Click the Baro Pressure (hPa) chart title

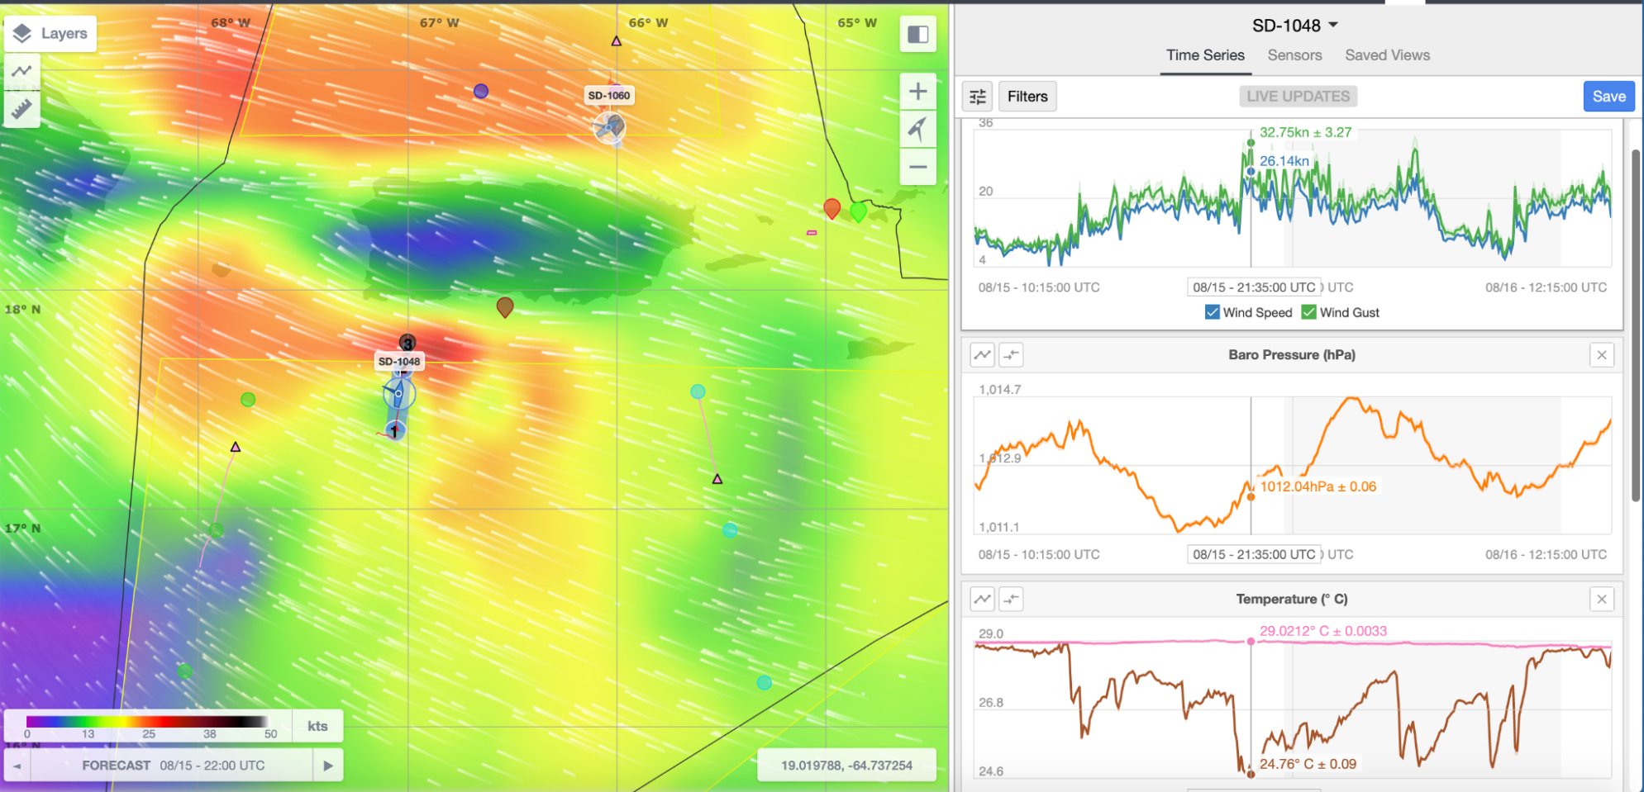[1292, 354]
